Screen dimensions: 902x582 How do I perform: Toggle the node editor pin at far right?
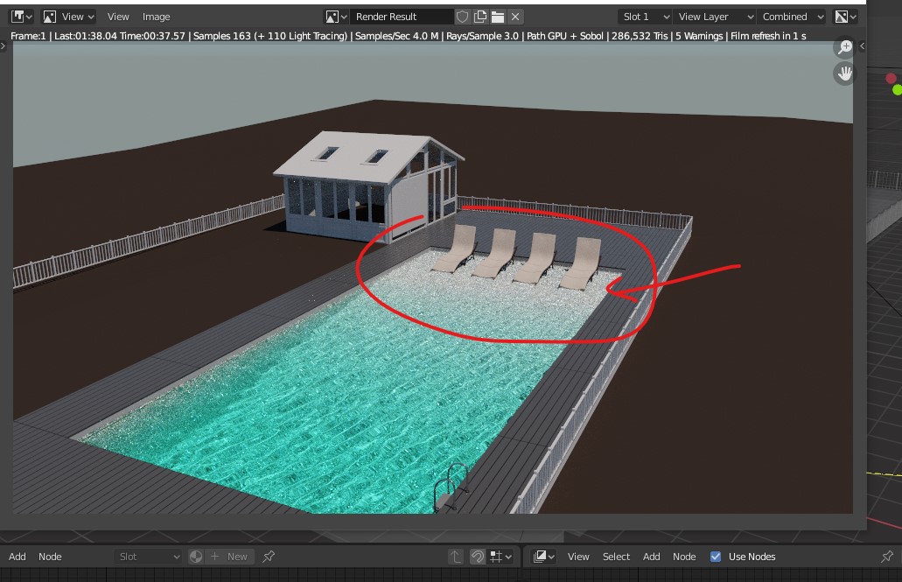(886, 557)
